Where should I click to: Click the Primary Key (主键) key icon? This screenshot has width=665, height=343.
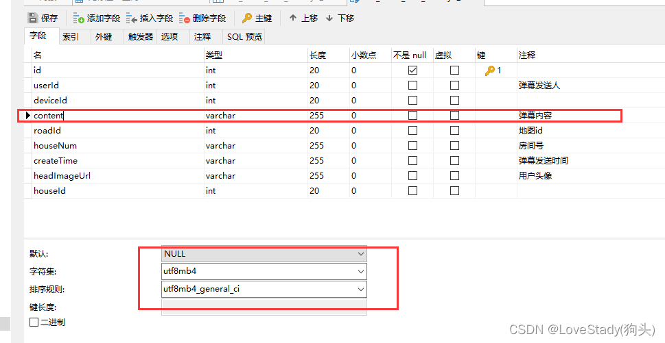point(247,18)
